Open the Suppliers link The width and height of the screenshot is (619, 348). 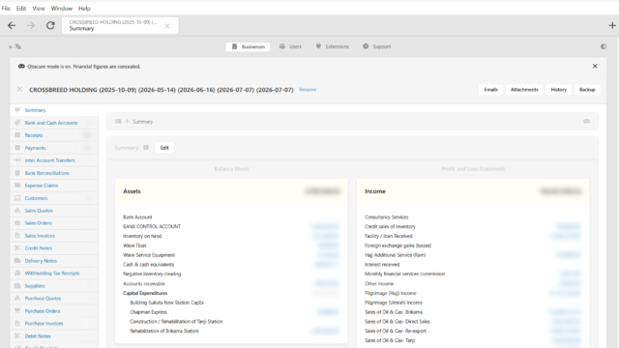(x=35, y=286)
